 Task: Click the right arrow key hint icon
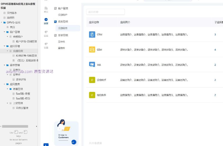(x=25, y=132)
